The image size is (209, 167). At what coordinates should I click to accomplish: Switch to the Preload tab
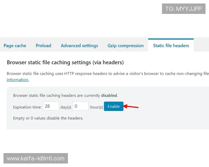click(x=44, y=46)
